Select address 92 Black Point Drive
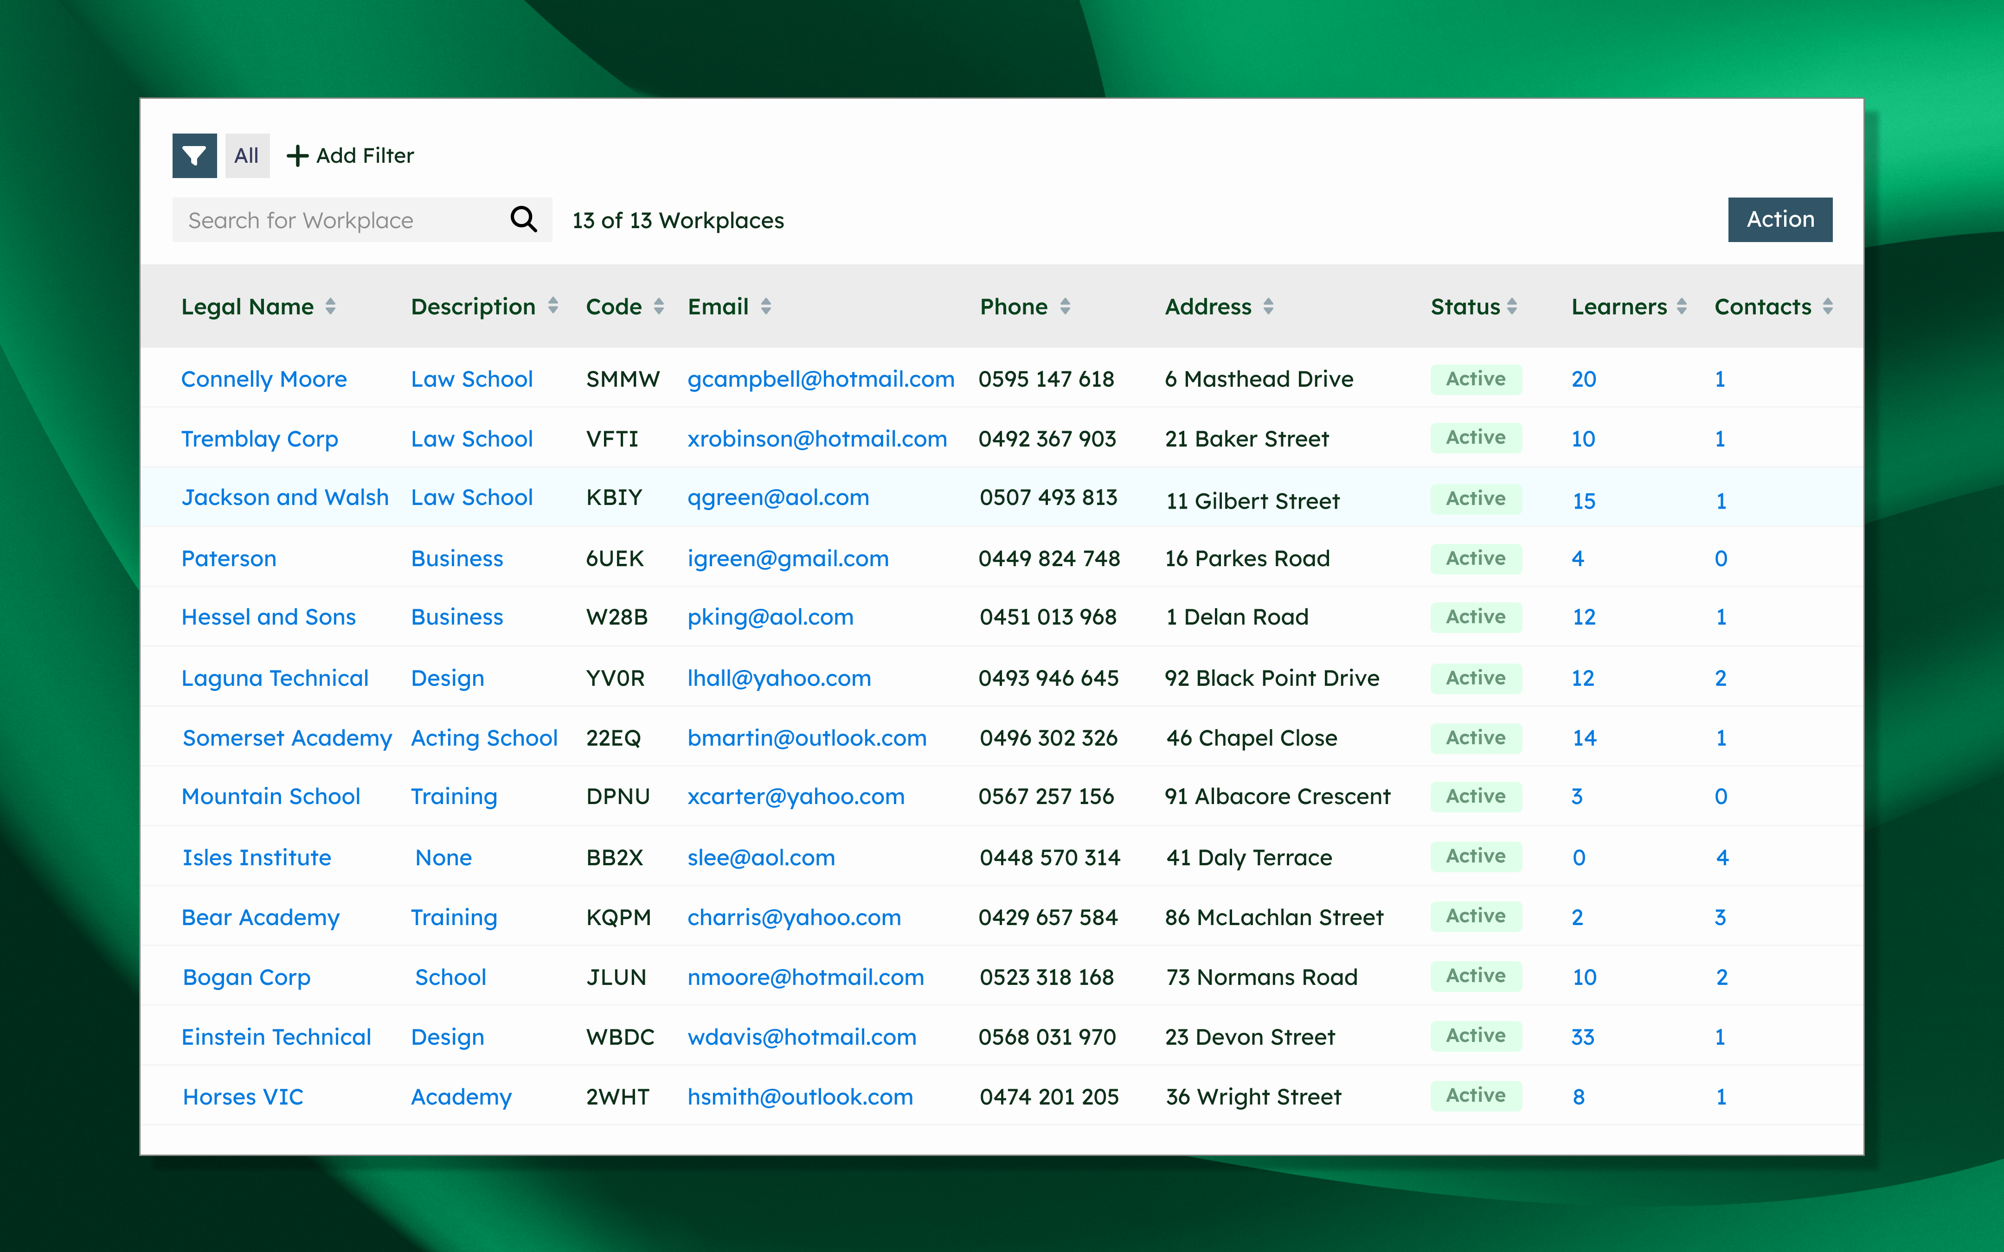Viewport: 2004px width, 1252px height. pos(1272,678)
